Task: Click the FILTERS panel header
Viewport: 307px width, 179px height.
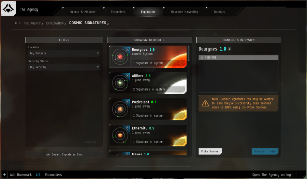Action: (64, 40)
